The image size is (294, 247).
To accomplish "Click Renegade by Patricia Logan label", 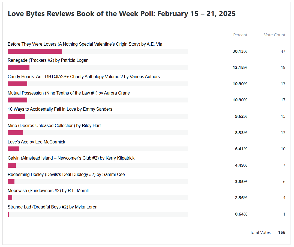I will pyautogui.click(x=48, y=60).
